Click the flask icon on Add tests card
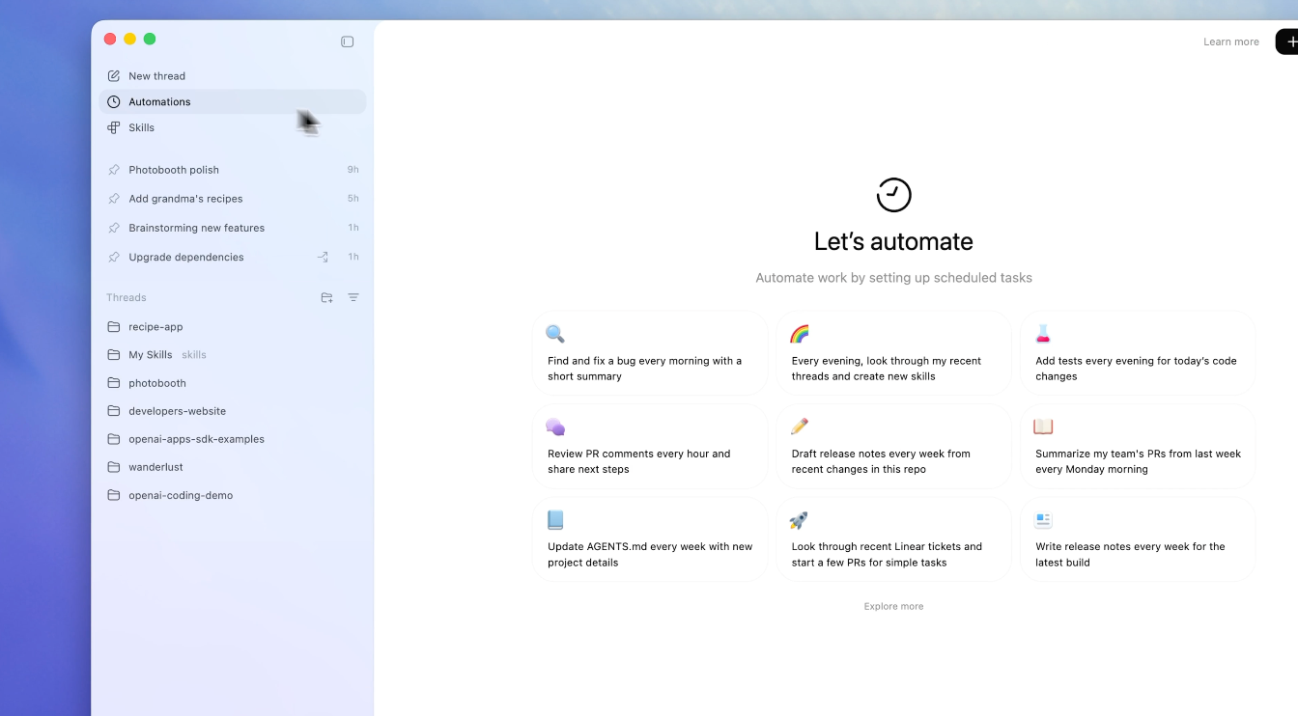The height and width of the screenshot is (716, 1298). (x=1043, y=334)
